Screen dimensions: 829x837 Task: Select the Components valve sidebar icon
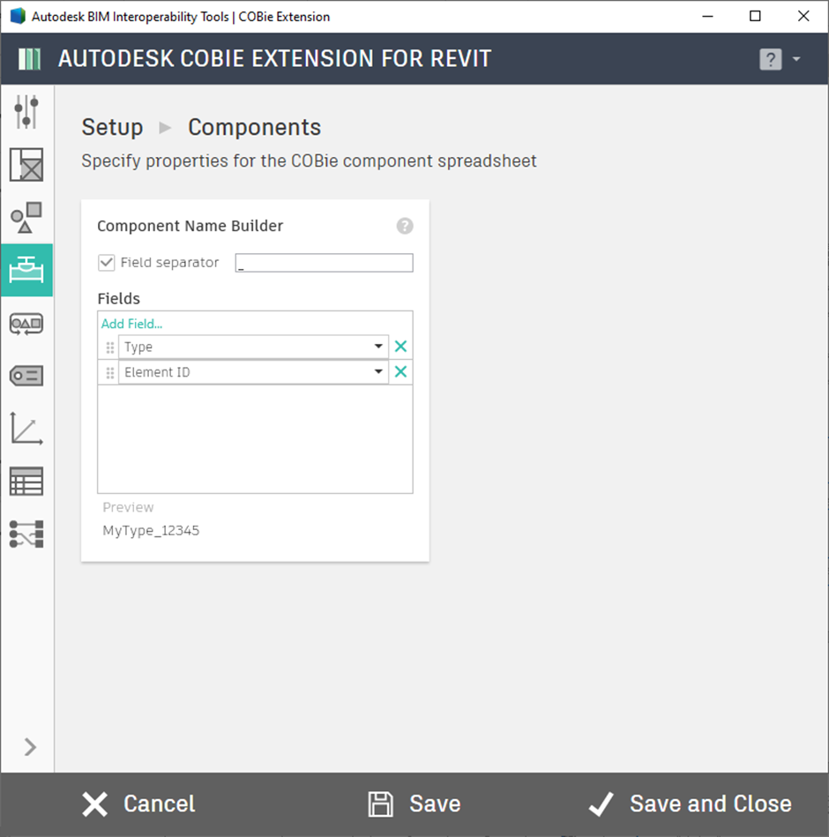pos(26,270)
